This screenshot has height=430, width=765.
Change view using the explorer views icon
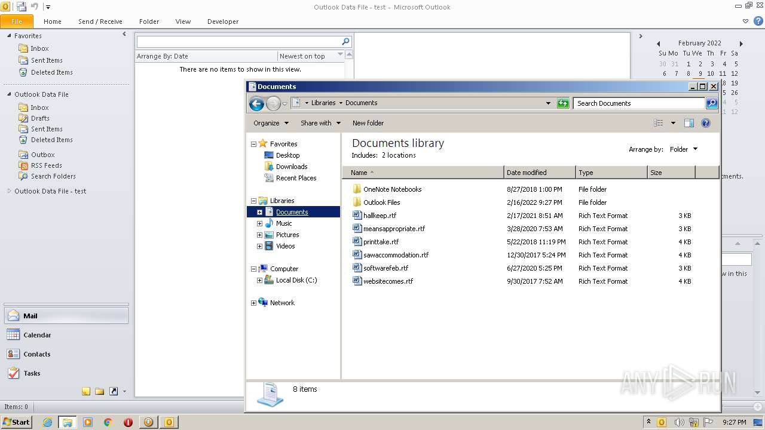[x=659, y=123]
